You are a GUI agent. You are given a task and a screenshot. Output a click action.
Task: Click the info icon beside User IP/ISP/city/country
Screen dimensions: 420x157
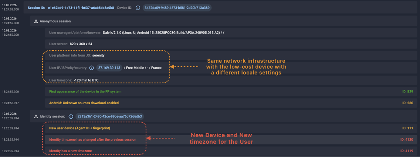(91, 68)
